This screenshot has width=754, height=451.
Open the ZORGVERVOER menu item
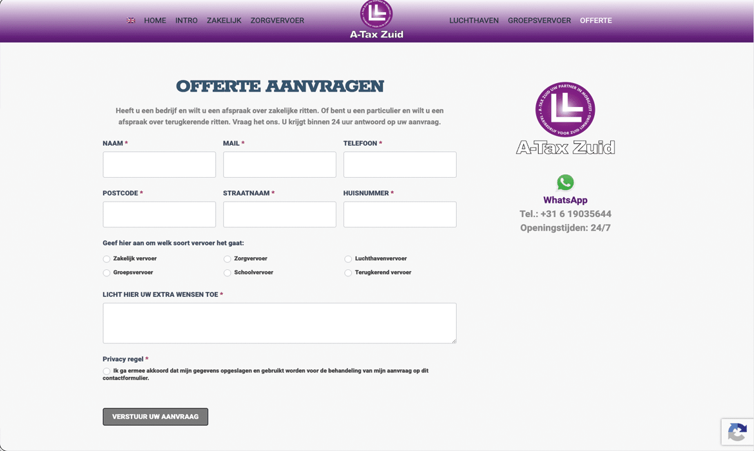pyautogui.click(x=277, y=21)
